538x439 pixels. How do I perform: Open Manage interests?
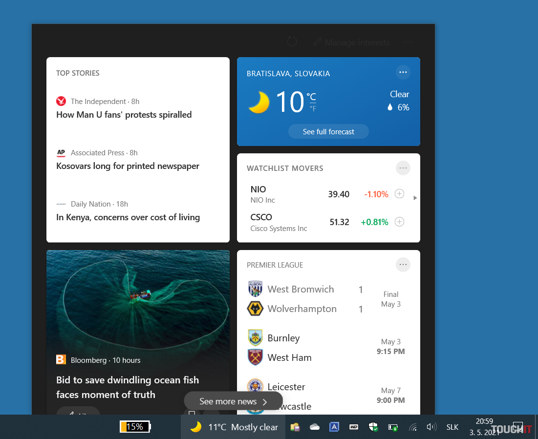coord(351,42)
